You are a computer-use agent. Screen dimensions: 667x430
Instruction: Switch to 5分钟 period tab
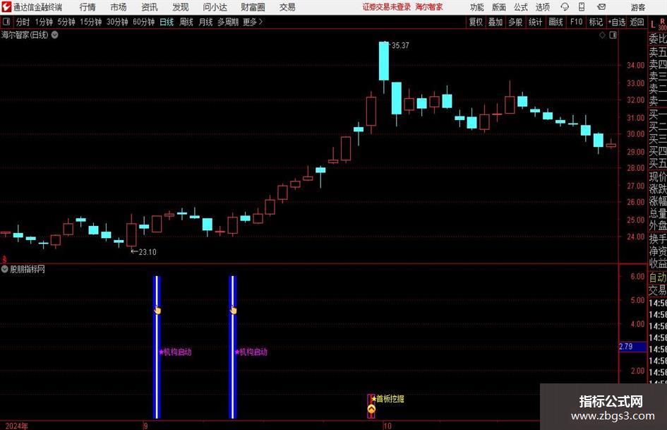(66, 22)
